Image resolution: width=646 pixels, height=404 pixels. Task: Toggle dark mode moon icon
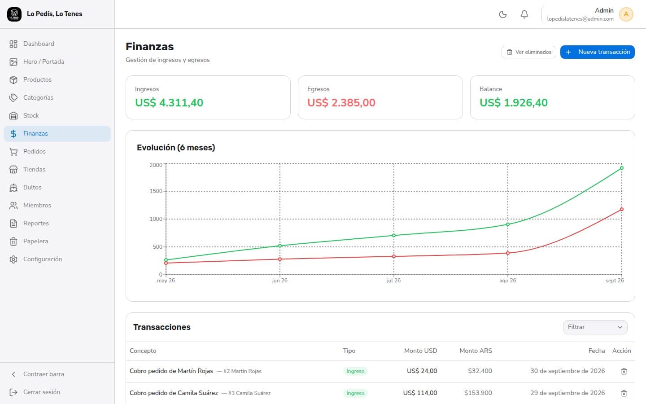(503, 14)
